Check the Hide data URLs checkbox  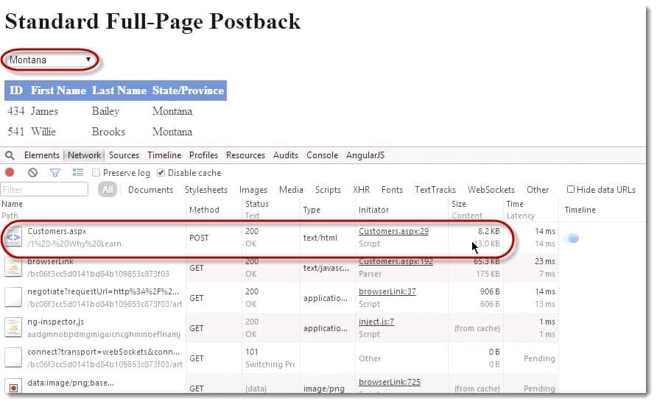point(570,189)
